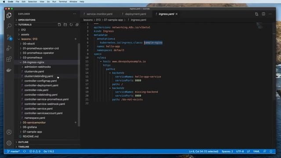Open README.md file

point(30,136)
